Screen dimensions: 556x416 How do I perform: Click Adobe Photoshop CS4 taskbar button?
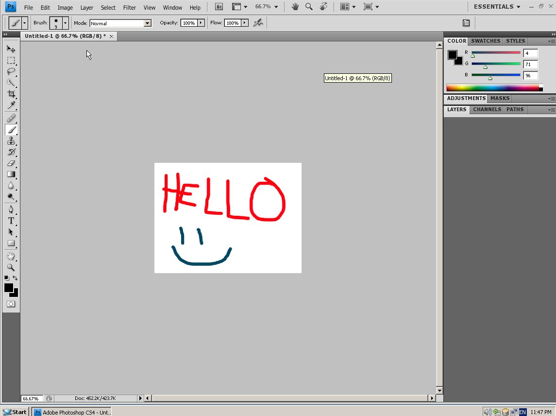pyautogui.click(x=72, y=412)
